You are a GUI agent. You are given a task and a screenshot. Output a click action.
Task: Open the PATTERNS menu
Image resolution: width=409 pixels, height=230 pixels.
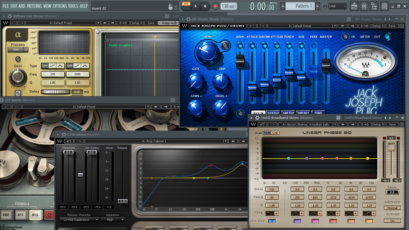point(34,6)
